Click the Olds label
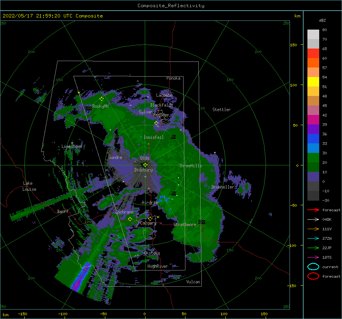The height and width of the screenshot is (319, 342). [145, 158]
